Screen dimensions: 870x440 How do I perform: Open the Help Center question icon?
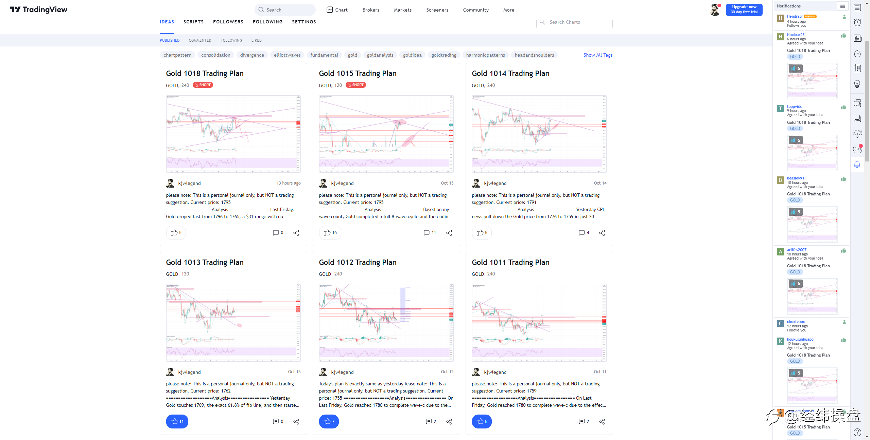pyautogui.click(x=857, y=432)
